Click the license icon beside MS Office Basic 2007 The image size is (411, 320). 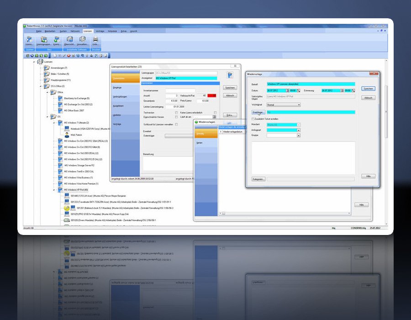point(60,111)
